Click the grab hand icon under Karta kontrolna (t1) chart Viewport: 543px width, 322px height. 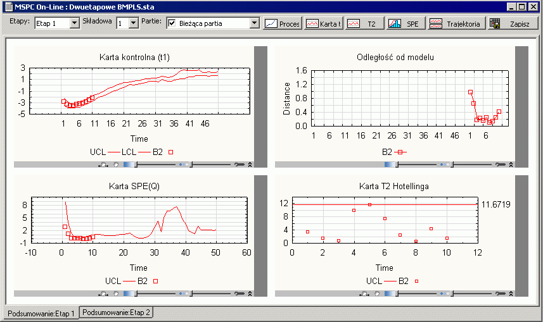coord(116,164)
